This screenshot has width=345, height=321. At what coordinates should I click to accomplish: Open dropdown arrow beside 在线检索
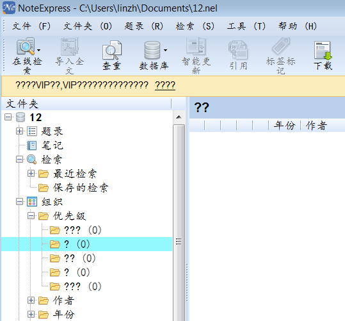click(38, 50)
